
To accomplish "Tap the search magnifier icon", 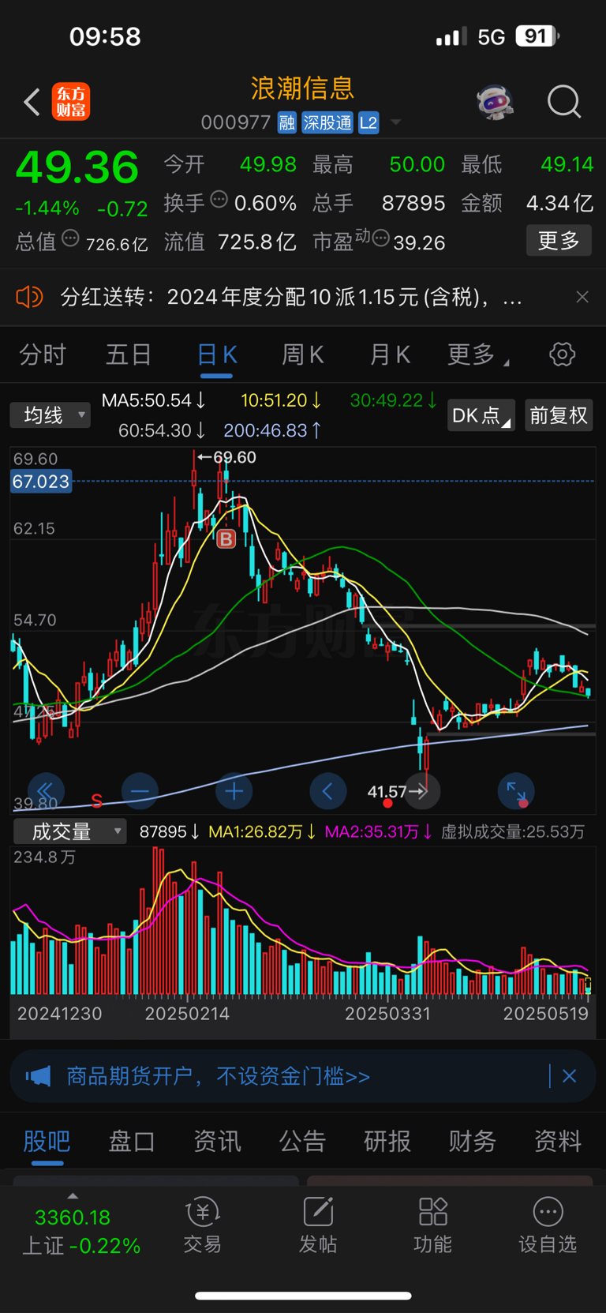I will click(564, 102).
